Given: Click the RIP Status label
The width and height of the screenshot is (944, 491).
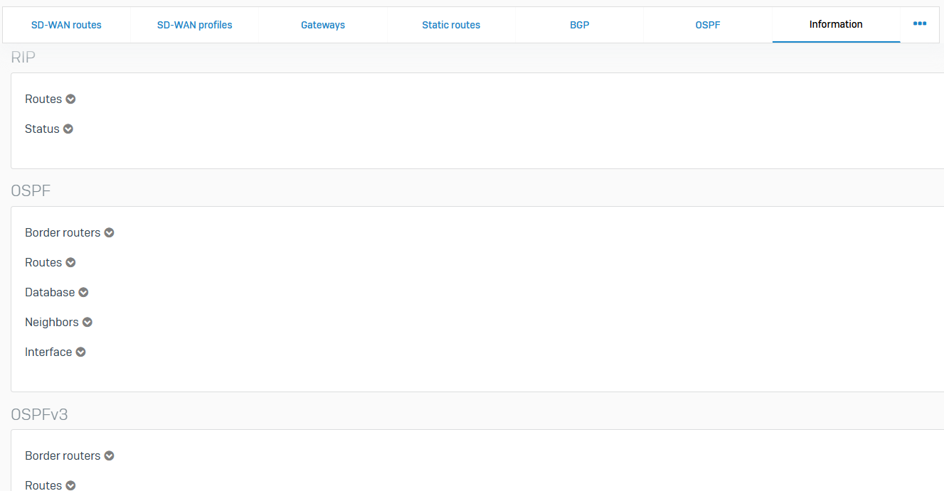Looking at the screenshot, I should tap(42, 129).
